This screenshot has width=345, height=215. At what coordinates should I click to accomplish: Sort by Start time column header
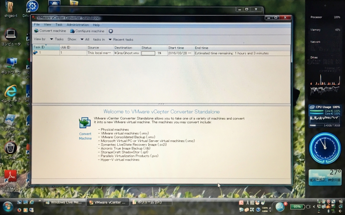click(181, 48)
